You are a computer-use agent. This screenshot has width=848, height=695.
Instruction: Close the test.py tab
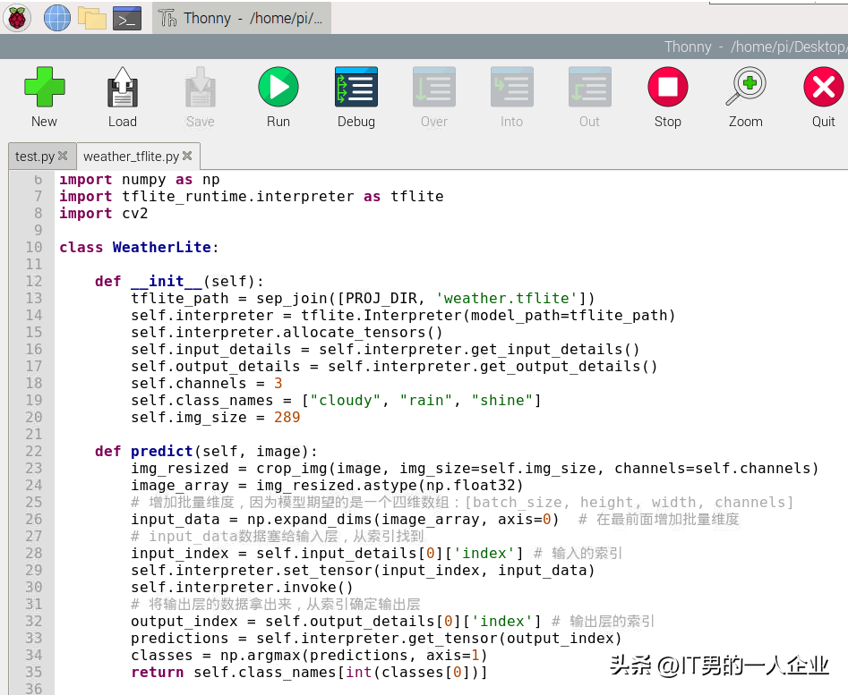click(x=63, y=156)
